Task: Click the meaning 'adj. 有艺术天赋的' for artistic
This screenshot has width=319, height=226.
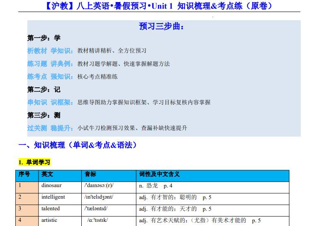Action: coord(200,221)
